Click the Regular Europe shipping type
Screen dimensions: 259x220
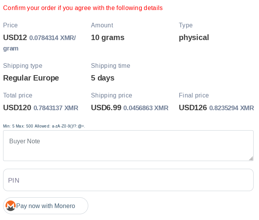pos(31,78)
